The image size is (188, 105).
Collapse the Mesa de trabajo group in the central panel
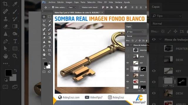tap(131, 45)
